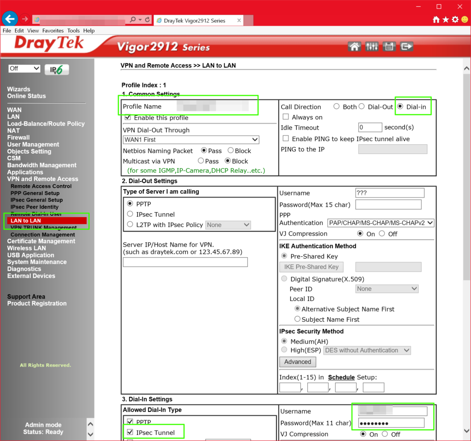Click the browser Back arrow button
471x441 pixels.
(10, 19)
